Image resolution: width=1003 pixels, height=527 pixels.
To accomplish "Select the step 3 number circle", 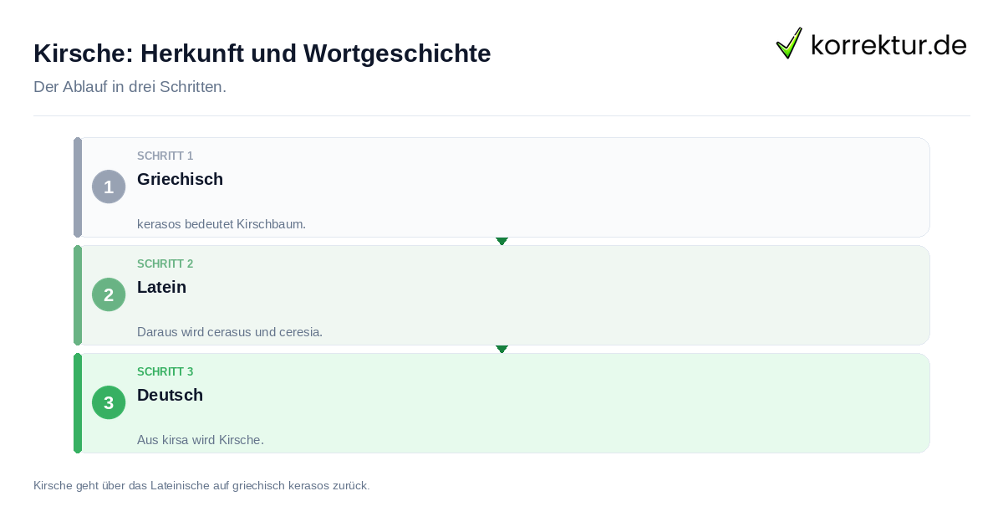I will pos(109,402).
